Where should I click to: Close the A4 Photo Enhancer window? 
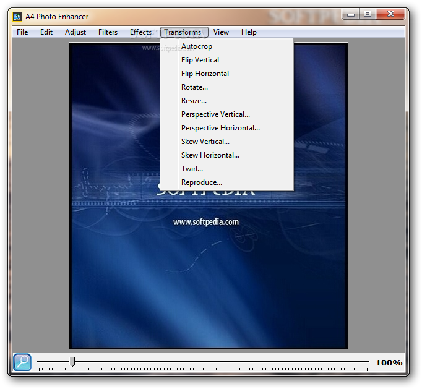pyautogui.click(x=390, y=14)
